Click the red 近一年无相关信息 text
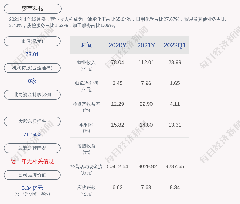Screen dimensions: 240x204 pos(32,161)
